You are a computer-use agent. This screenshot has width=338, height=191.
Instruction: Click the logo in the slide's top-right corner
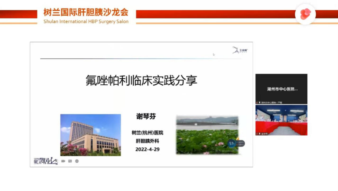tap(240, 50)
